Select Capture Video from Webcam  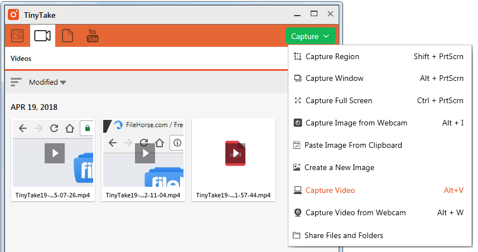click(355, 212)
